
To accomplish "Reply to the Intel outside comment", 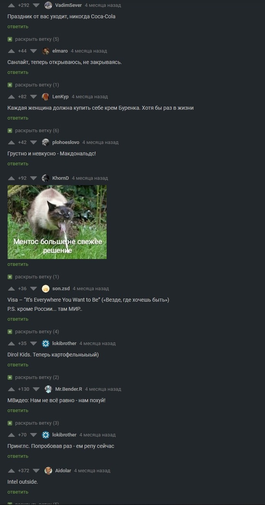I will [18, 492].
